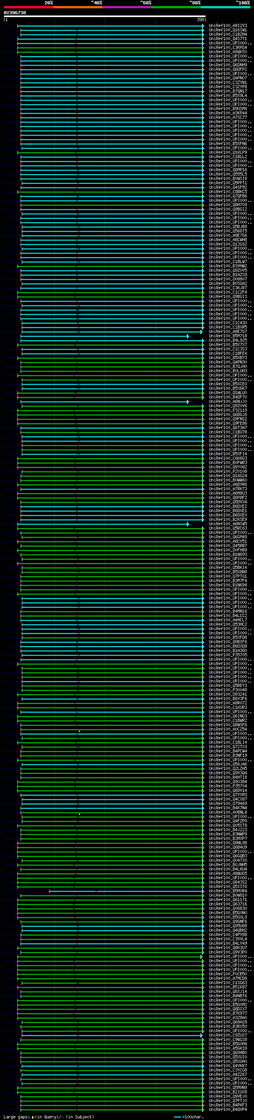Click the purple ~60% legend color bar

point(127,7)
